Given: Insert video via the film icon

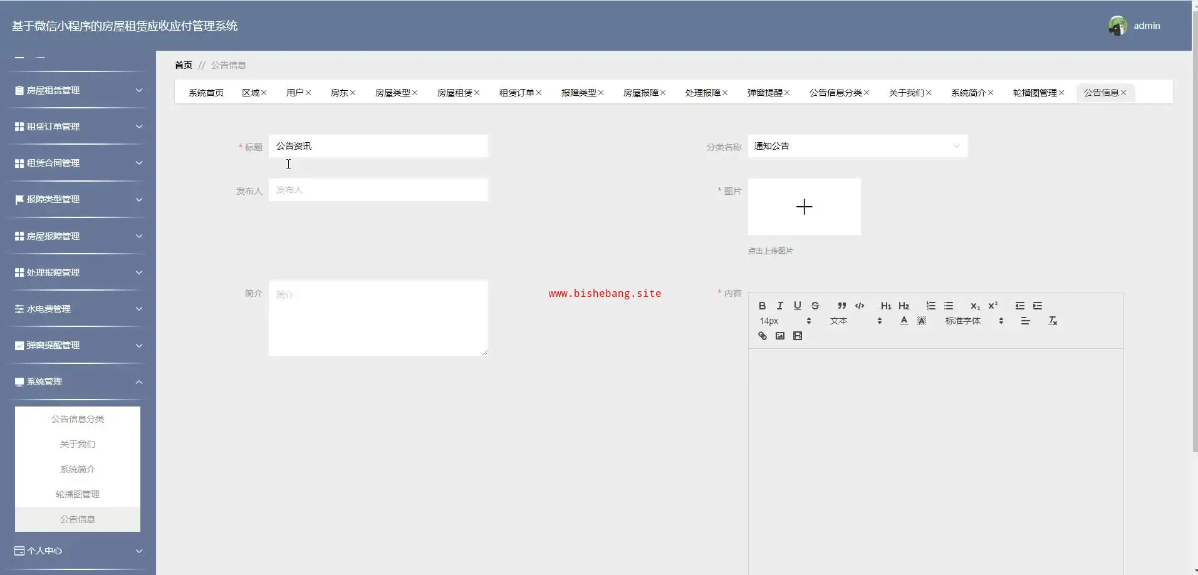Looking at the screenshot, I should point(797,336).
